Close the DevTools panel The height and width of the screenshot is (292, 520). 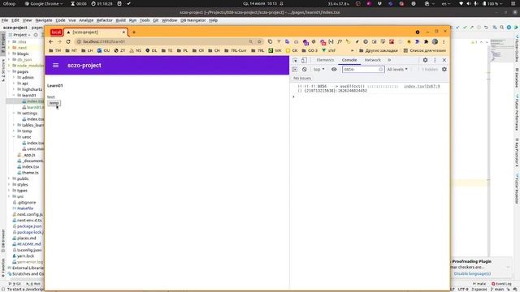click(444, 60)
